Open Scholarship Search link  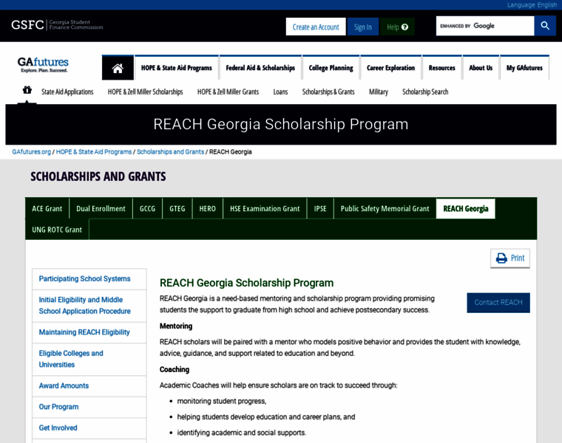point(425,92)
